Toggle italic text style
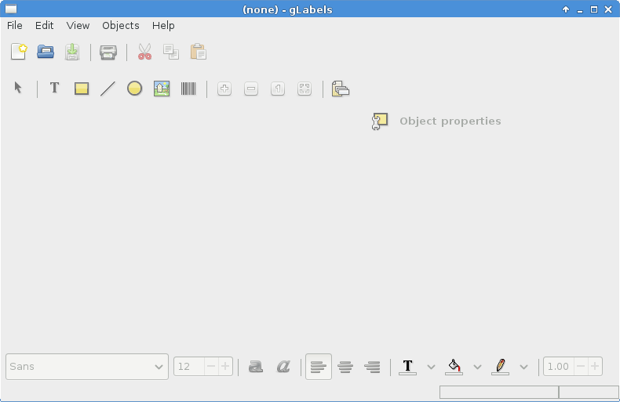The width and height of the screenshot is (620, 402). pos(283,367)
